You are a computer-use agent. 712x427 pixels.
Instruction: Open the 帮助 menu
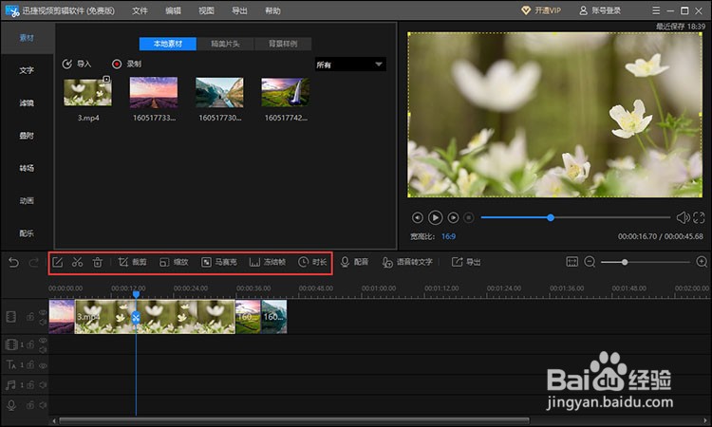pos(272,10)
